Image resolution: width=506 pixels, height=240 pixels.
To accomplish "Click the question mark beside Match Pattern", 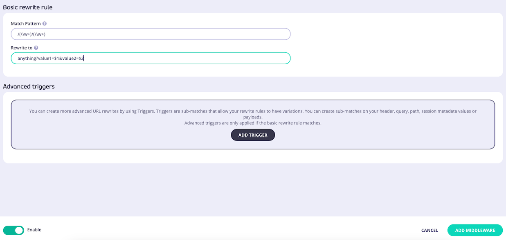I will (x=44, y=23).
